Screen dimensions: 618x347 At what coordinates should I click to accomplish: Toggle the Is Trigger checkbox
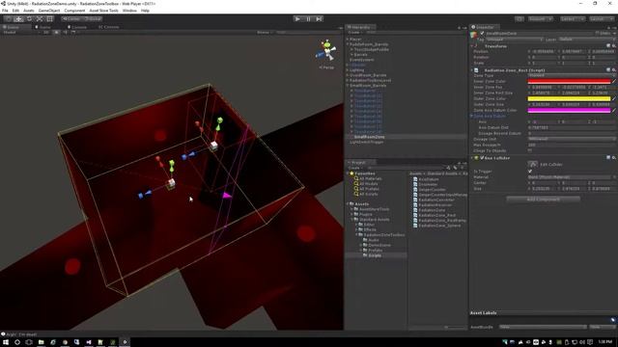[530, 172]
